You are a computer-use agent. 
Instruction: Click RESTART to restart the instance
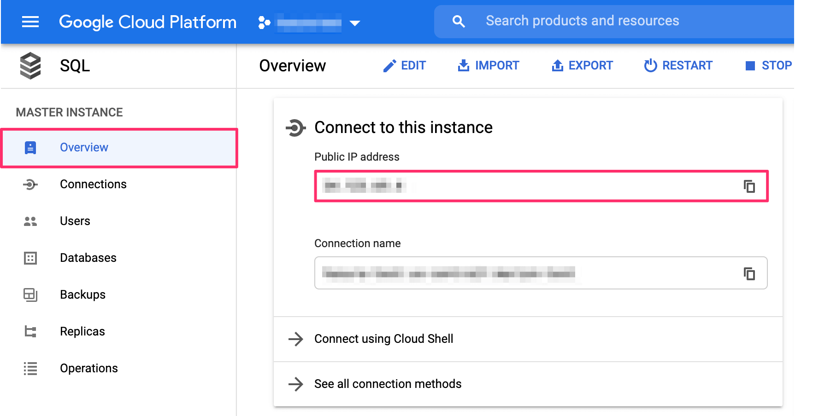(678, 65)
